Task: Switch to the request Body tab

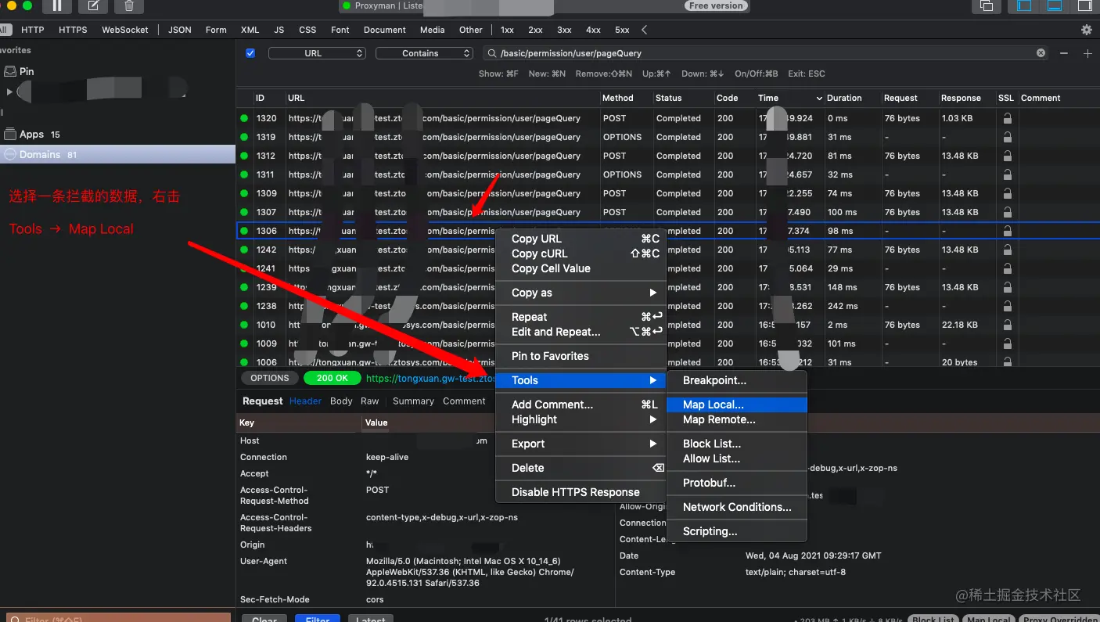Action: (341, 401)
